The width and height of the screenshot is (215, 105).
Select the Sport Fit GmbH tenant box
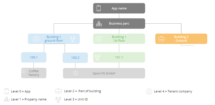pyautogui.click(x=104, y=73)
